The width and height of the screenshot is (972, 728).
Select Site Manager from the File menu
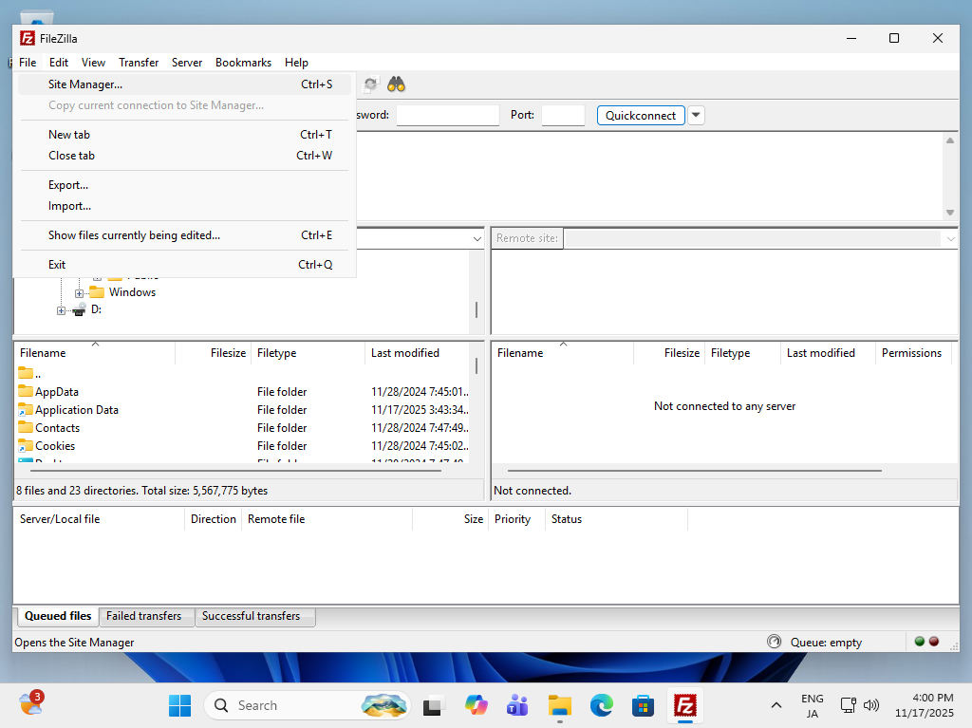coord(85,84)
